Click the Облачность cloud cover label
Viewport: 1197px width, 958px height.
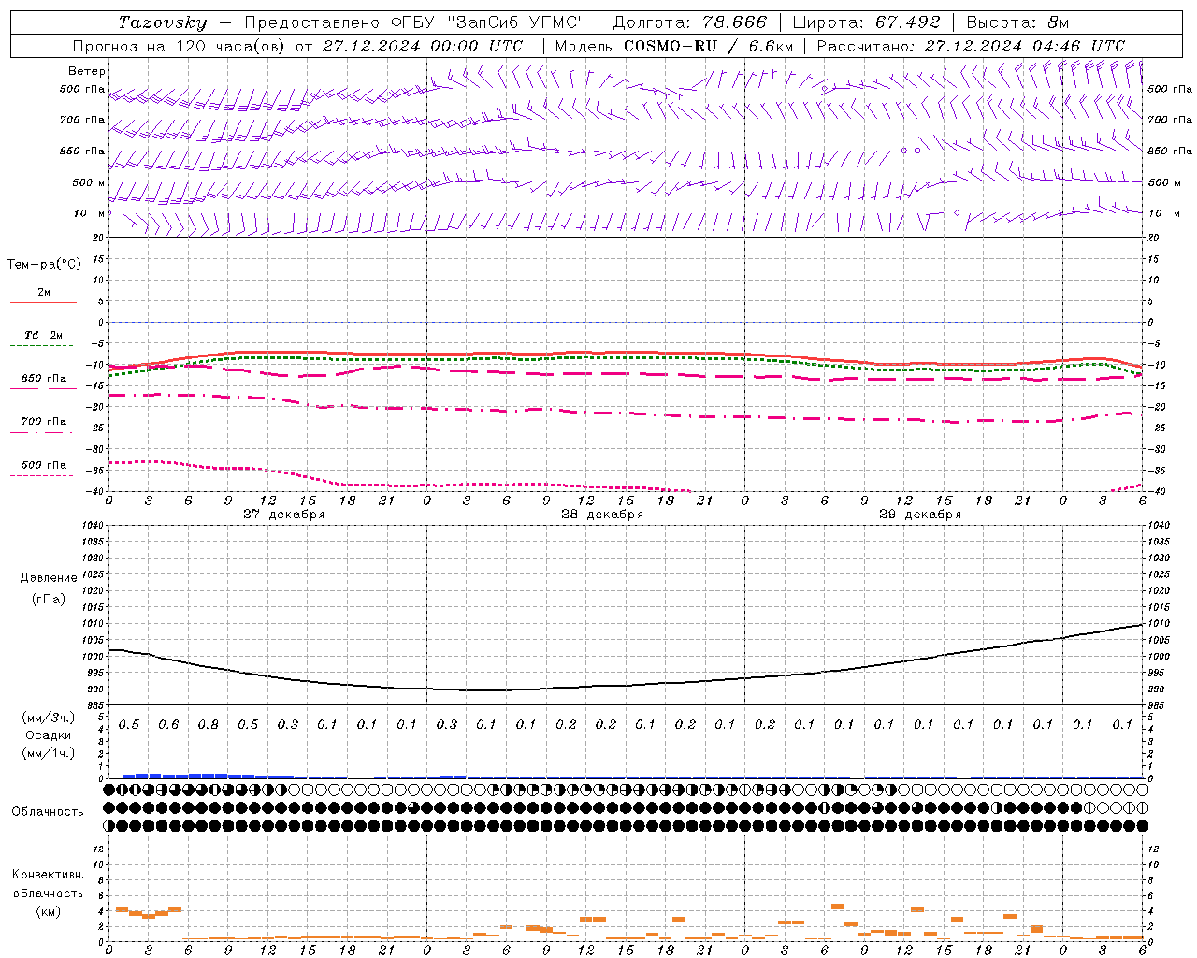click(48, 812)
